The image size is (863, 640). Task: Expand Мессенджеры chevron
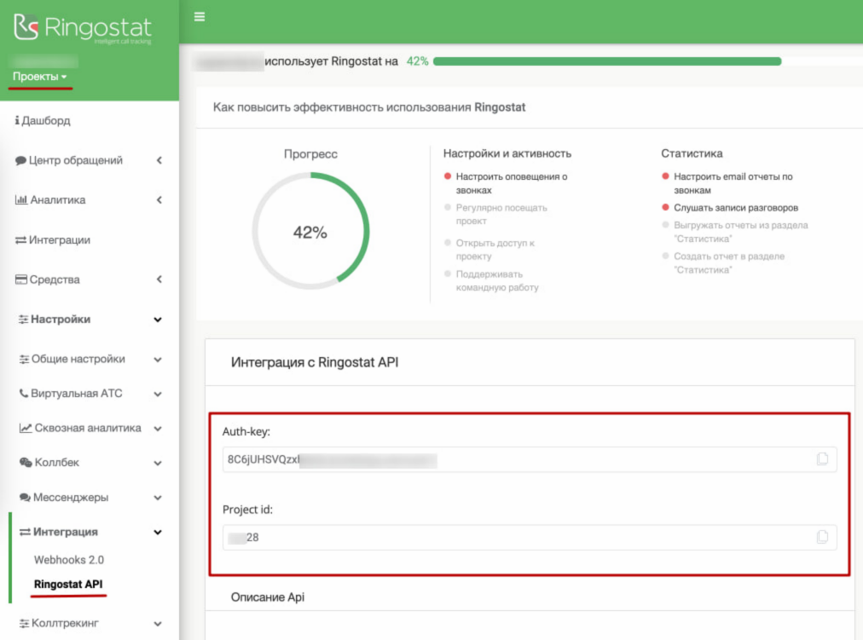pos(158,499)
